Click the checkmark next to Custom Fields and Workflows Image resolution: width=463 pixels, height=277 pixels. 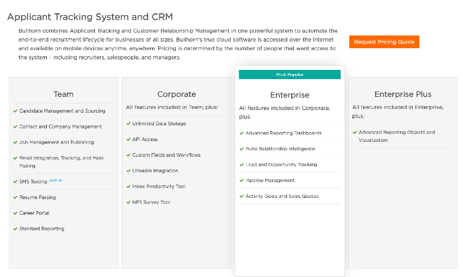(128, 155)
